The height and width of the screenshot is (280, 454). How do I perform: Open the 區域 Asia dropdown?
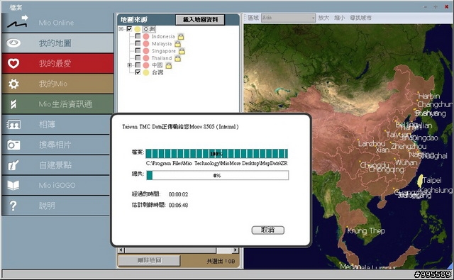[x=289, y=18]
